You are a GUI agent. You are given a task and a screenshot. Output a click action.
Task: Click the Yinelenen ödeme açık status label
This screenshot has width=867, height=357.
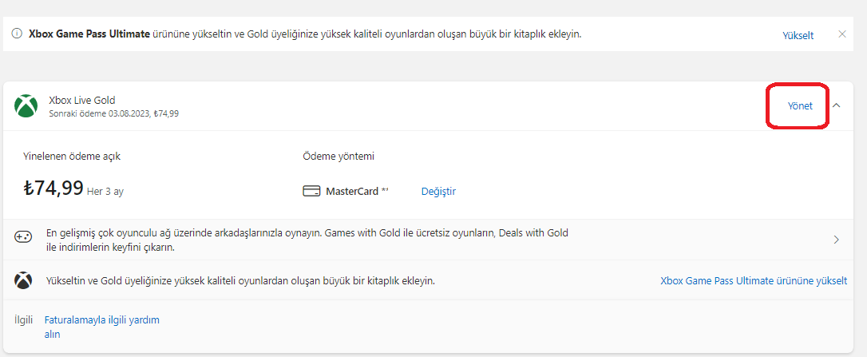(x=72, y=156)
